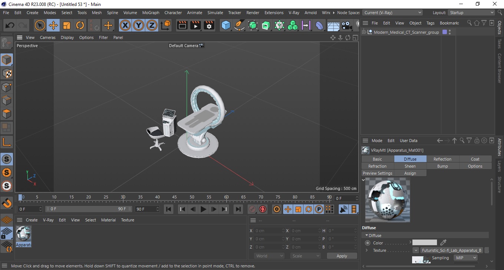Open the V-Ray menu in menu bar
This screenshot has width=504, height=270.
click(x=294, y=13)
